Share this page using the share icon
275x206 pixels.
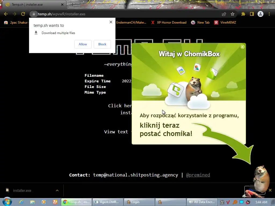pos(224,14)
